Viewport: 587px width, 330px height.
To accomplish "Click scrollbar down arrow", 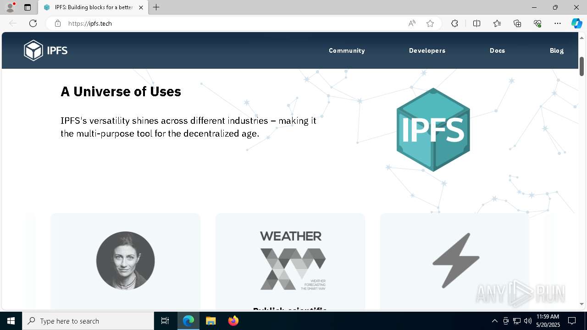I will pyautogui.click(x=581, y=304).
